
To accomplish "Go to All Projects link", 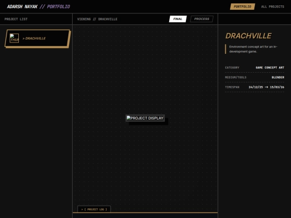I will pos(273,6).
